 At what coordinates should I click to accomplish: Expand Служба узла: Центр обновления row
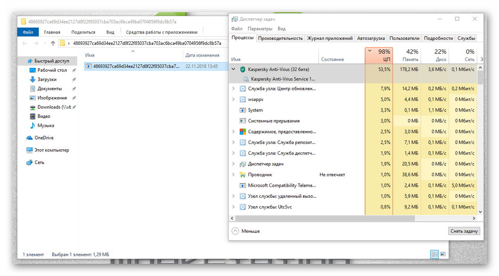click(234, 88)
